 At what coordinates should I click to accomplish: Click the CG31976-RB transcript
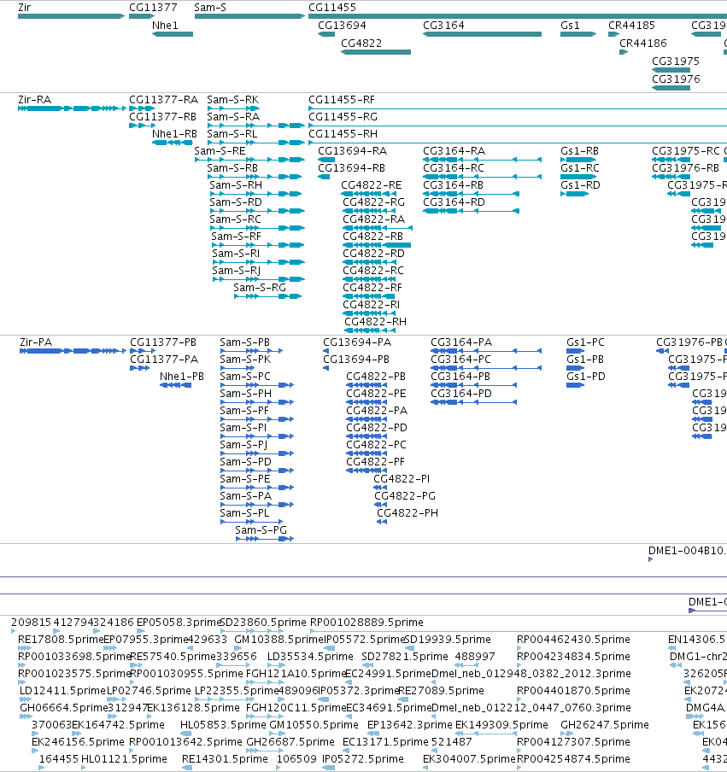[671, 177]
